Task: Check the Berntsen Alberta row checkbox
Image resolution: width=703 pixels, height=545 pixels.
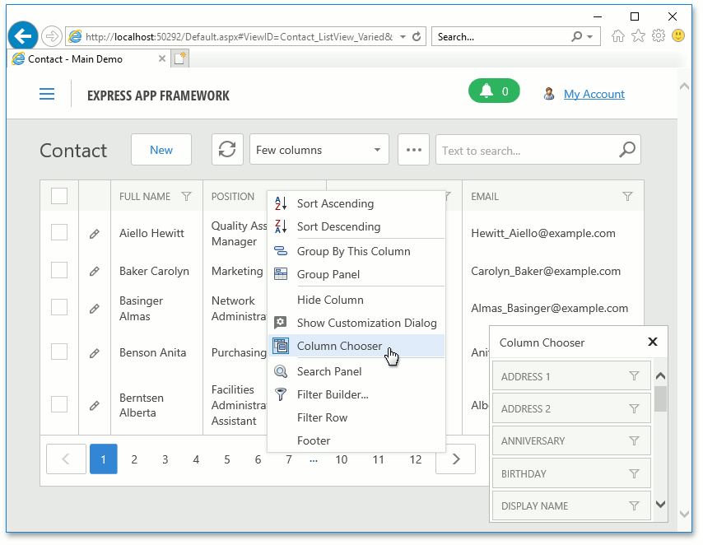Action: 59,403
